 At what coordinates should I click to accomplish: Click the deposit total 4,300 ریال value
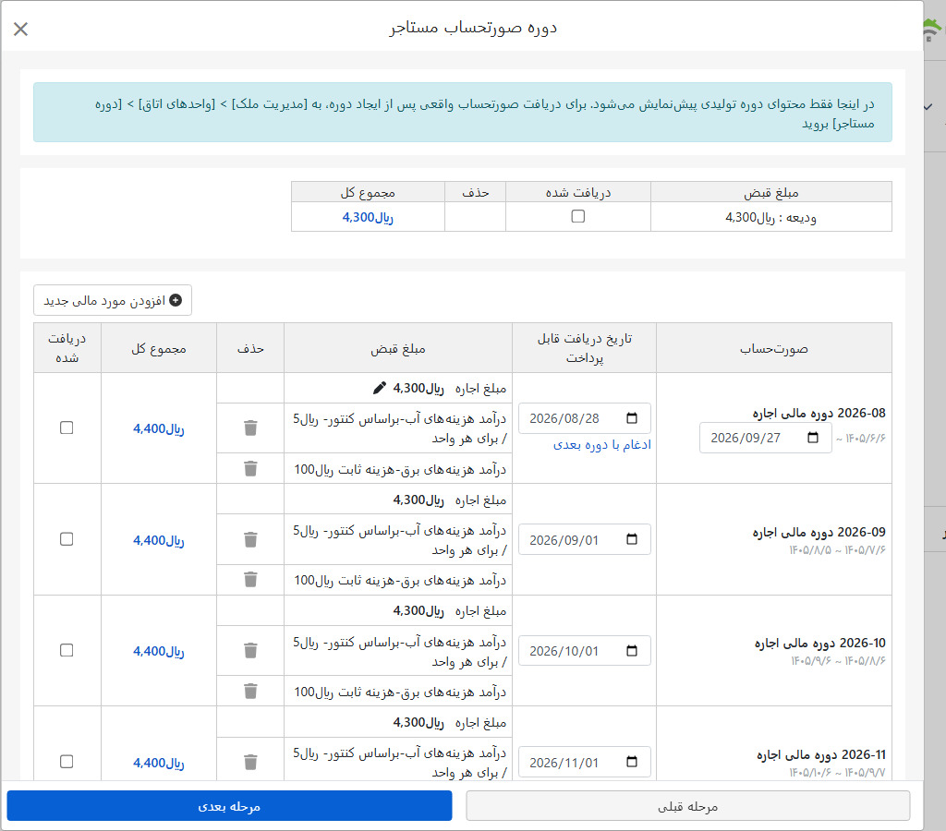[x=368, y=217]
